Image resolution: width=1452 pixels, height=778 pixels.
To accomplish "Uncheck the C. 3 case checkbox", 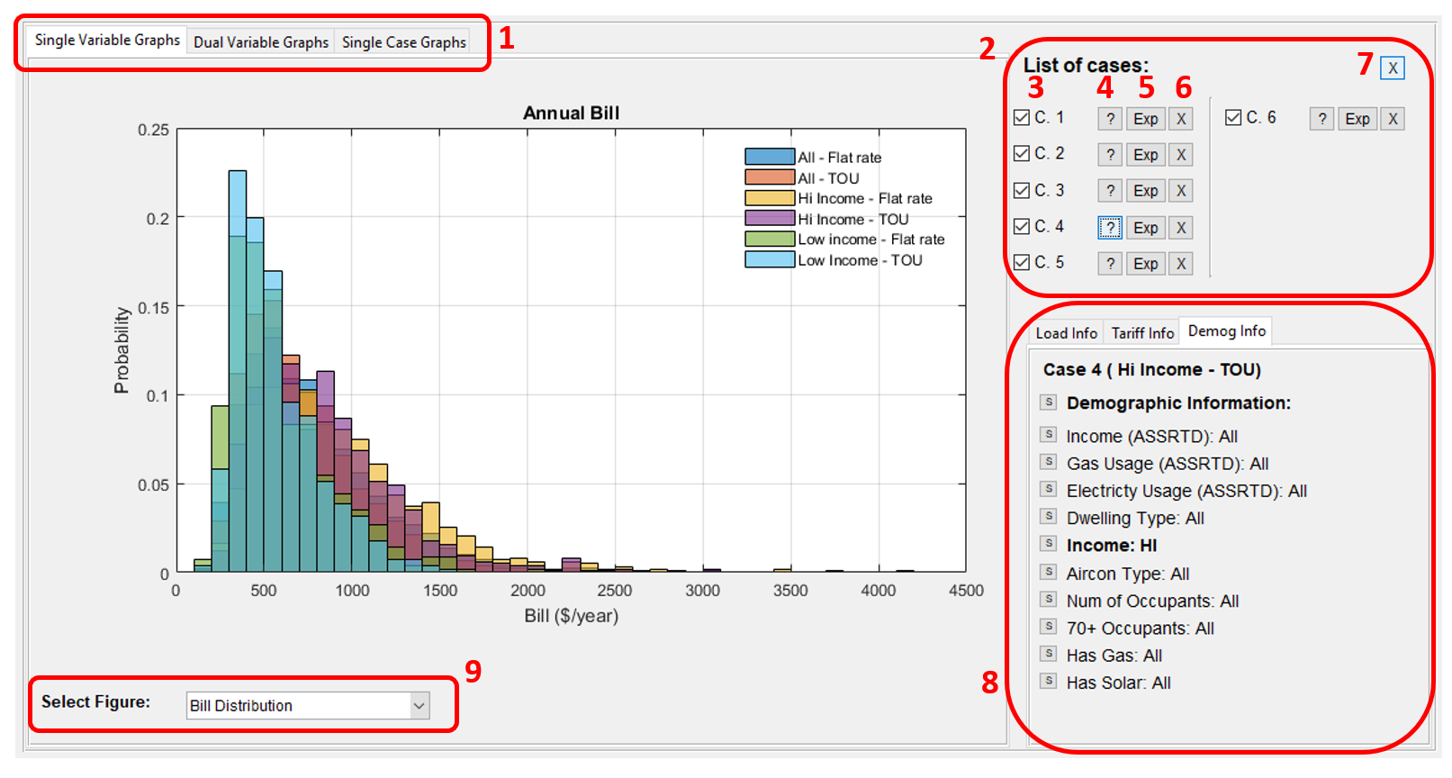I will tap(1022, 191).
